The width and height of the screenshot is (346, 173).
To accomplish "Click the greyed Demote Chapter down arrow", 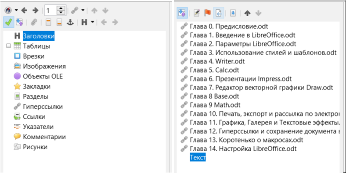I will pos(105,11).
